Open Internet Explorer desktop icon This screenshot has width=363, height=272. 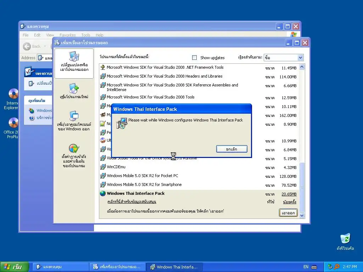[x=13, y=93]
